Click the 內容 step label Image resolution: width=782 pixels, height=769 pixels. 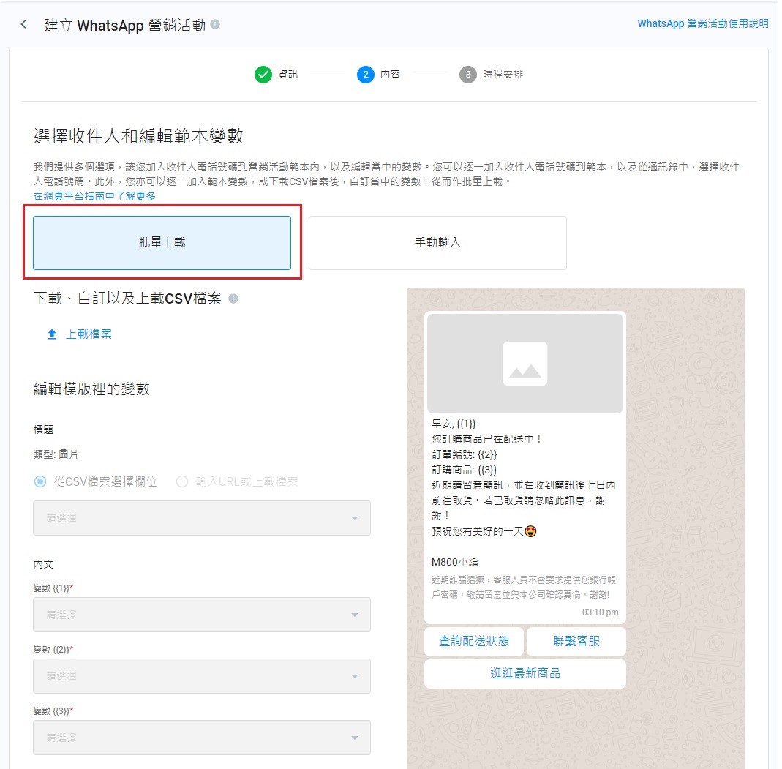coord(390,75)
